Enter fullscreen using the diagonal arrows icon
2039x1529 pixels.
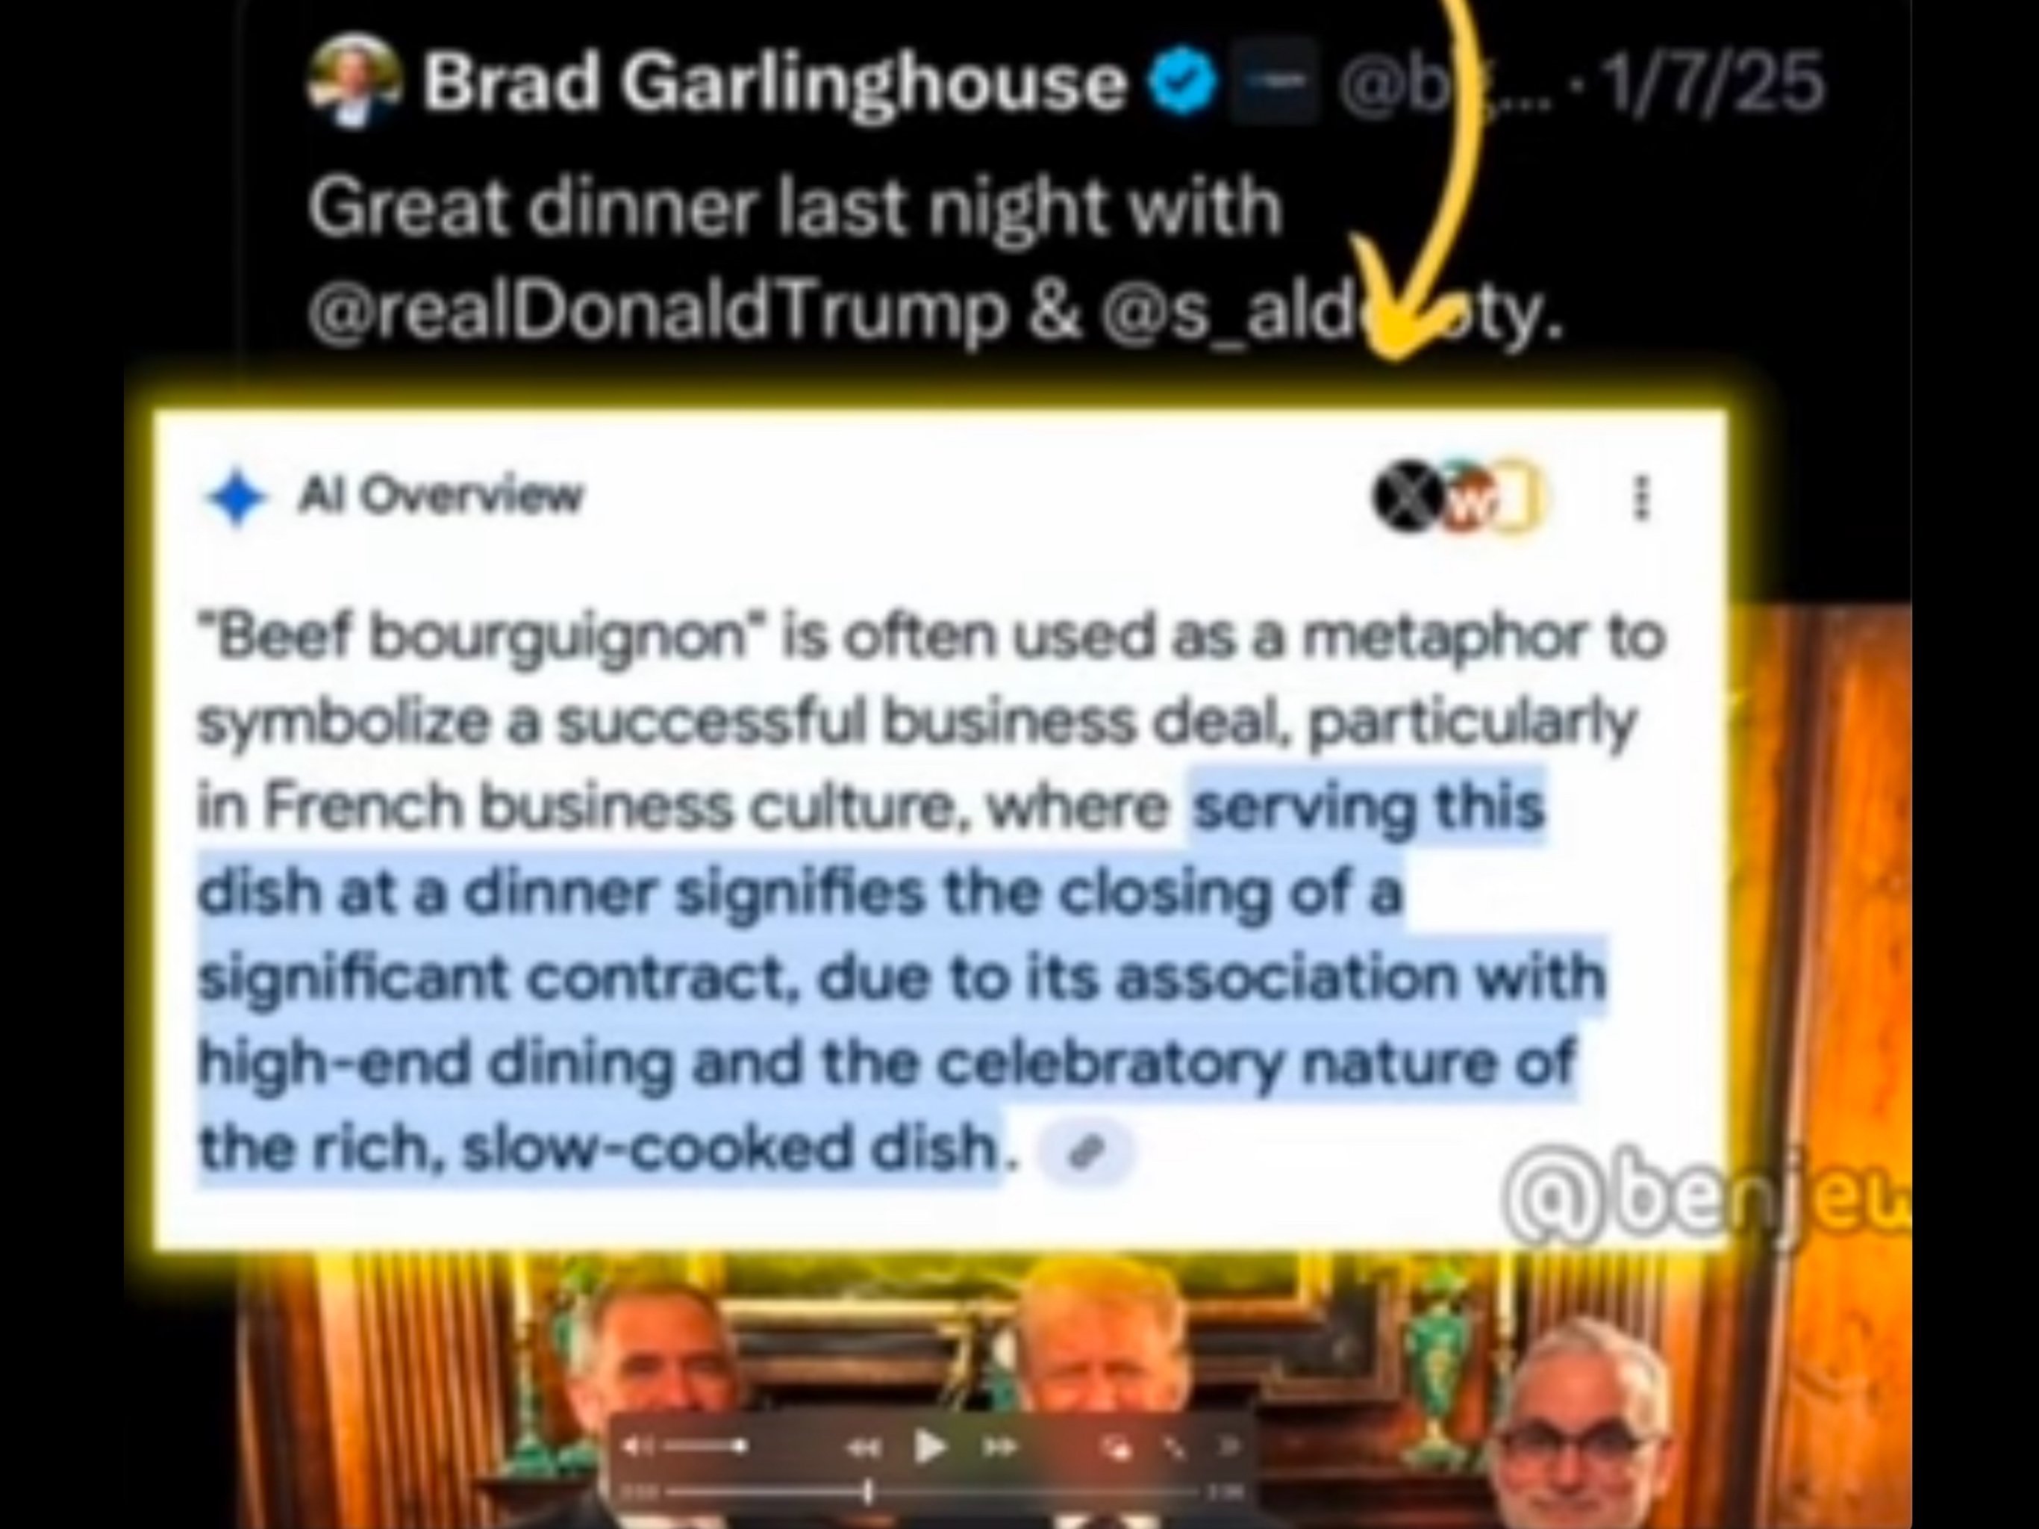click(x=1173, y=1448)
